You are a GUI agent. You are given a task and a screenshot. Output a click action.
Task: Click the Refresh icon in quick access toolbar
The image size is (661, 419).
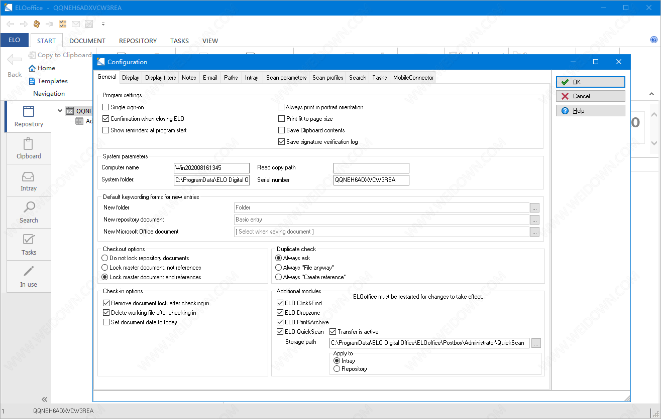(37, 24)
